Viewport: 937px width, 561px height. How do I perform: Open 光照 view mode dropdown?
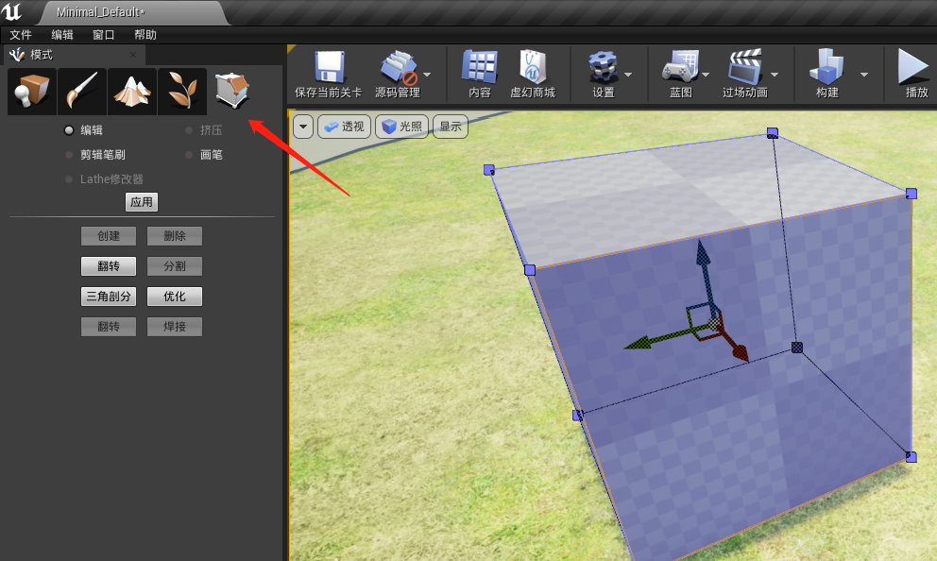(401, 127)
